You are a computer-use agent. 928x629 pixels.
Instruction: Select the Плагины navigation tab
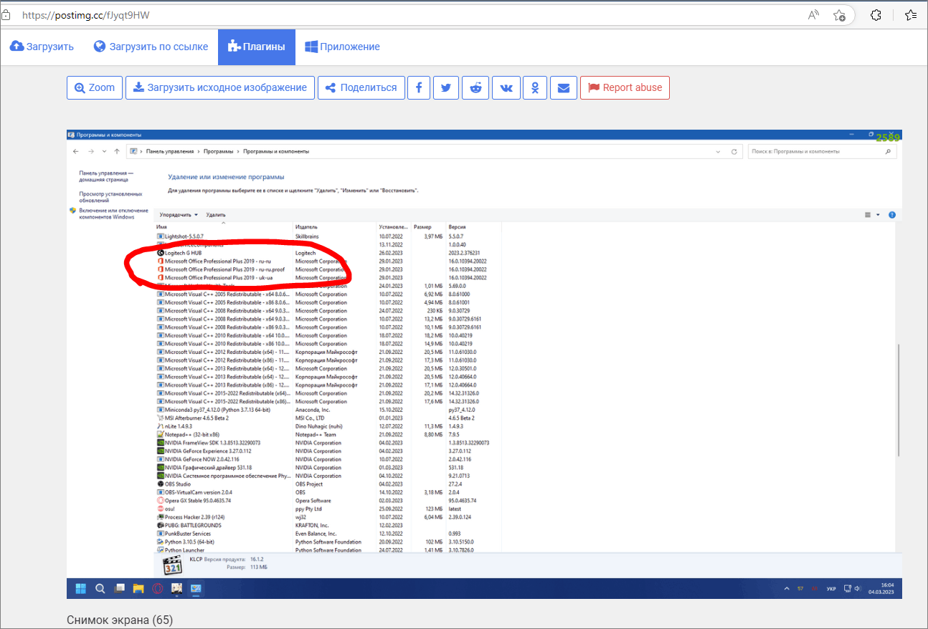(257, 47)
